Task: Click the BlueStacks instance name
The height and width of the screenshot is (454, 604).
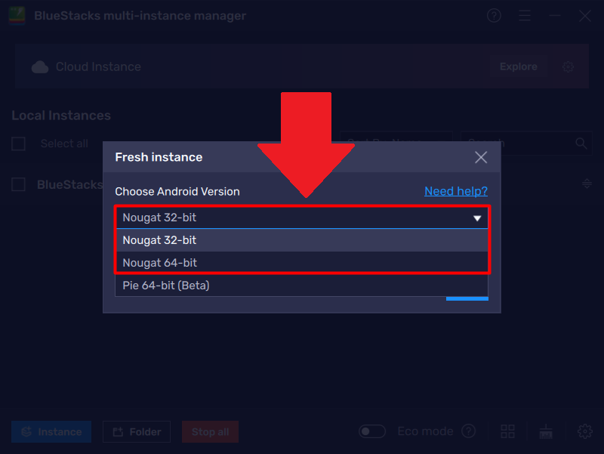Action: click(x=69, y=184)
